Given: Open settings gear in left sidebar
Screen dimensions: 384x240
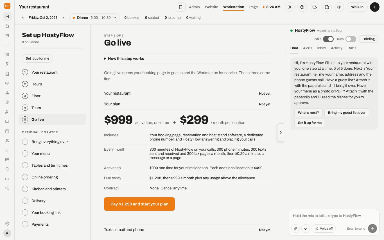Looking at the screenshot, I should tap(7, 224).
